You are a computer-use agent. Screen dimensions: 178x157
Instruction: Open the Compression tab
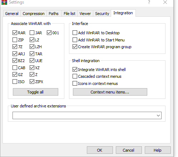[x=34, y=14]
